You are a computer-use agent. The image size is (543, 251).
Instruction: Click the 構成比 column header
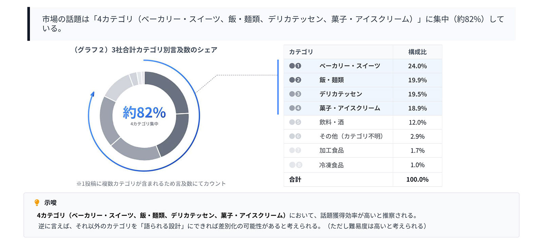point(417,52)
